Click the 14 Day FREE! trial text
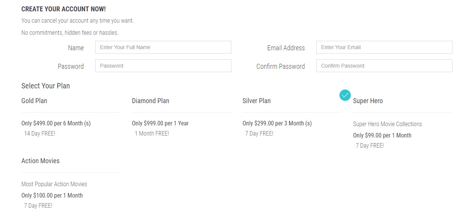471x213 pixels. pos(40,134)
